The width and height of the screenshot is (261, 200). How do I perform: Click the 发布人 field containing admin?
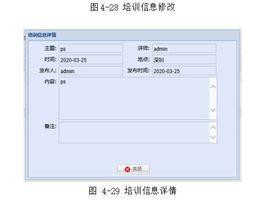[91, 71]
